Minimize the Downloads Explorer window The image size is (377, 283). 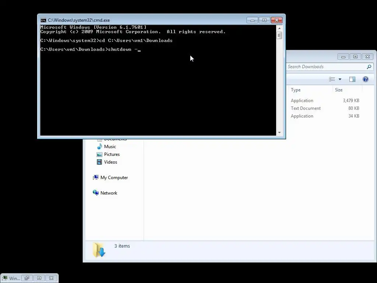pyautogui.click(x=343, y=57)
